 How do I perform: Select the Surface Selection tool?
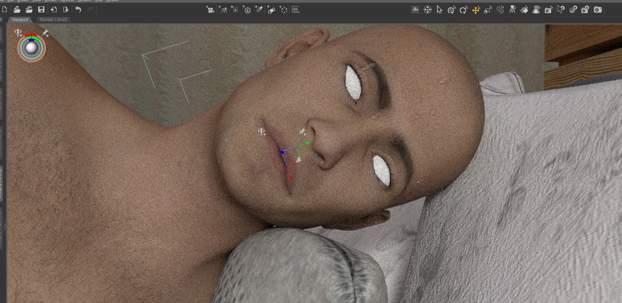tap(524, 10)
